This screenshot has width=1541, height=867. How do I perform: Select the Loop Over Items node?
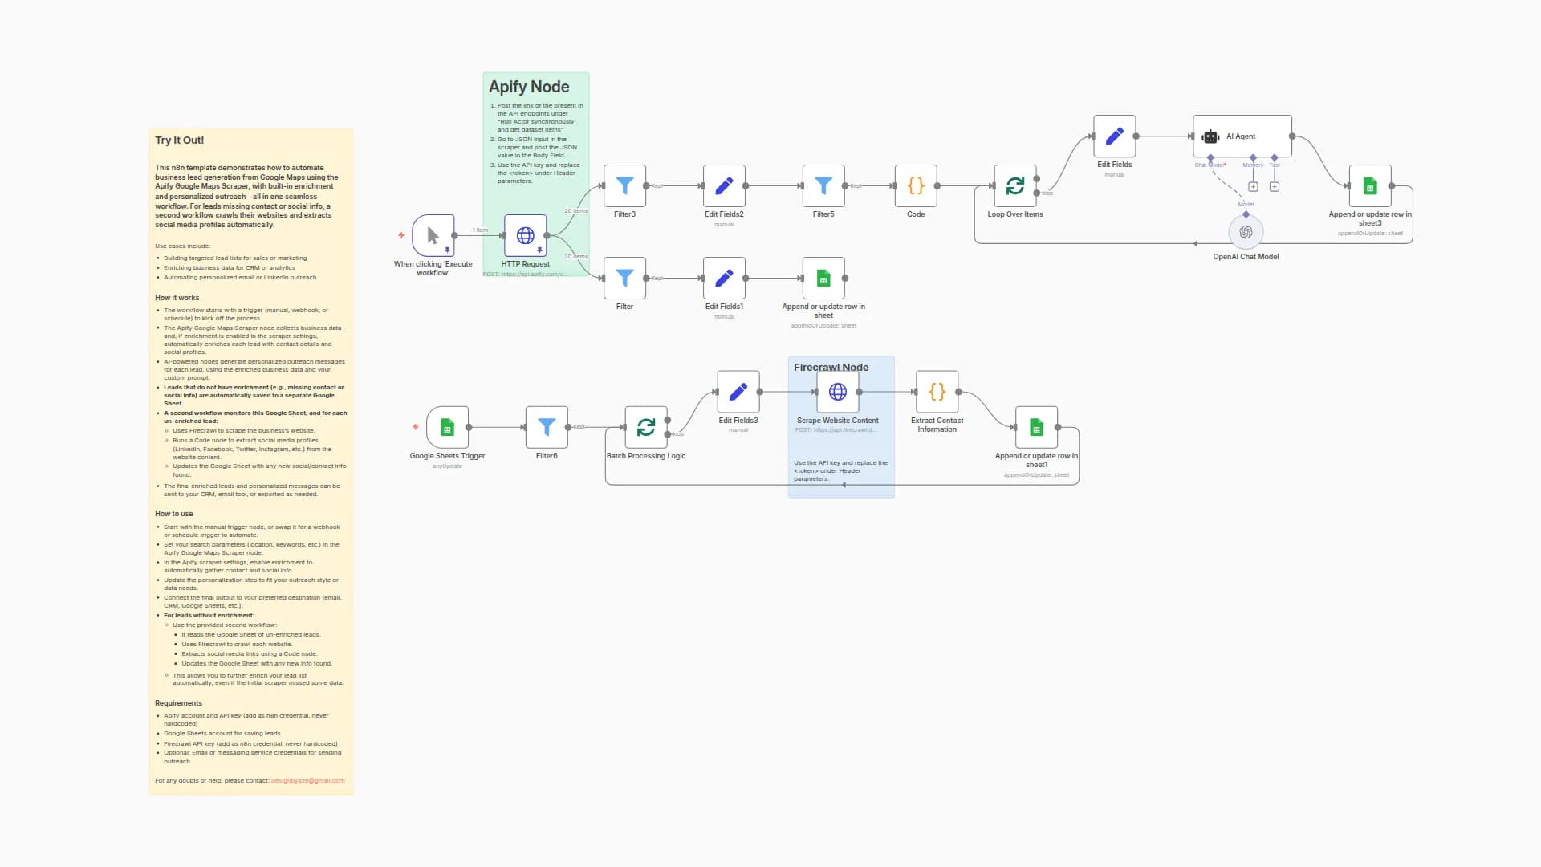[x=1015, y=185]
